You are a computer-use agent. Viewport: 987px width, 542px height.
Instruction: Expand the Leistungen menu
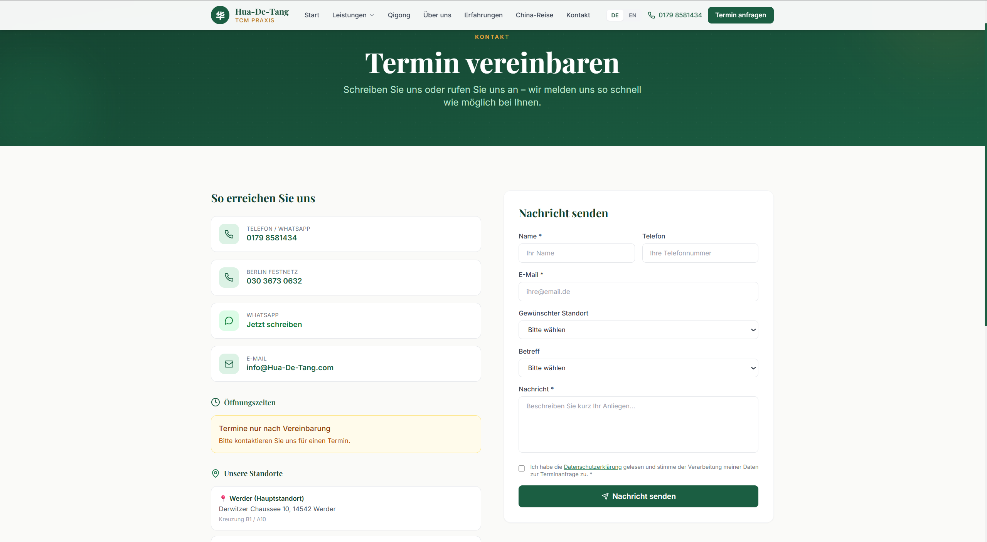tap(353, 15)
